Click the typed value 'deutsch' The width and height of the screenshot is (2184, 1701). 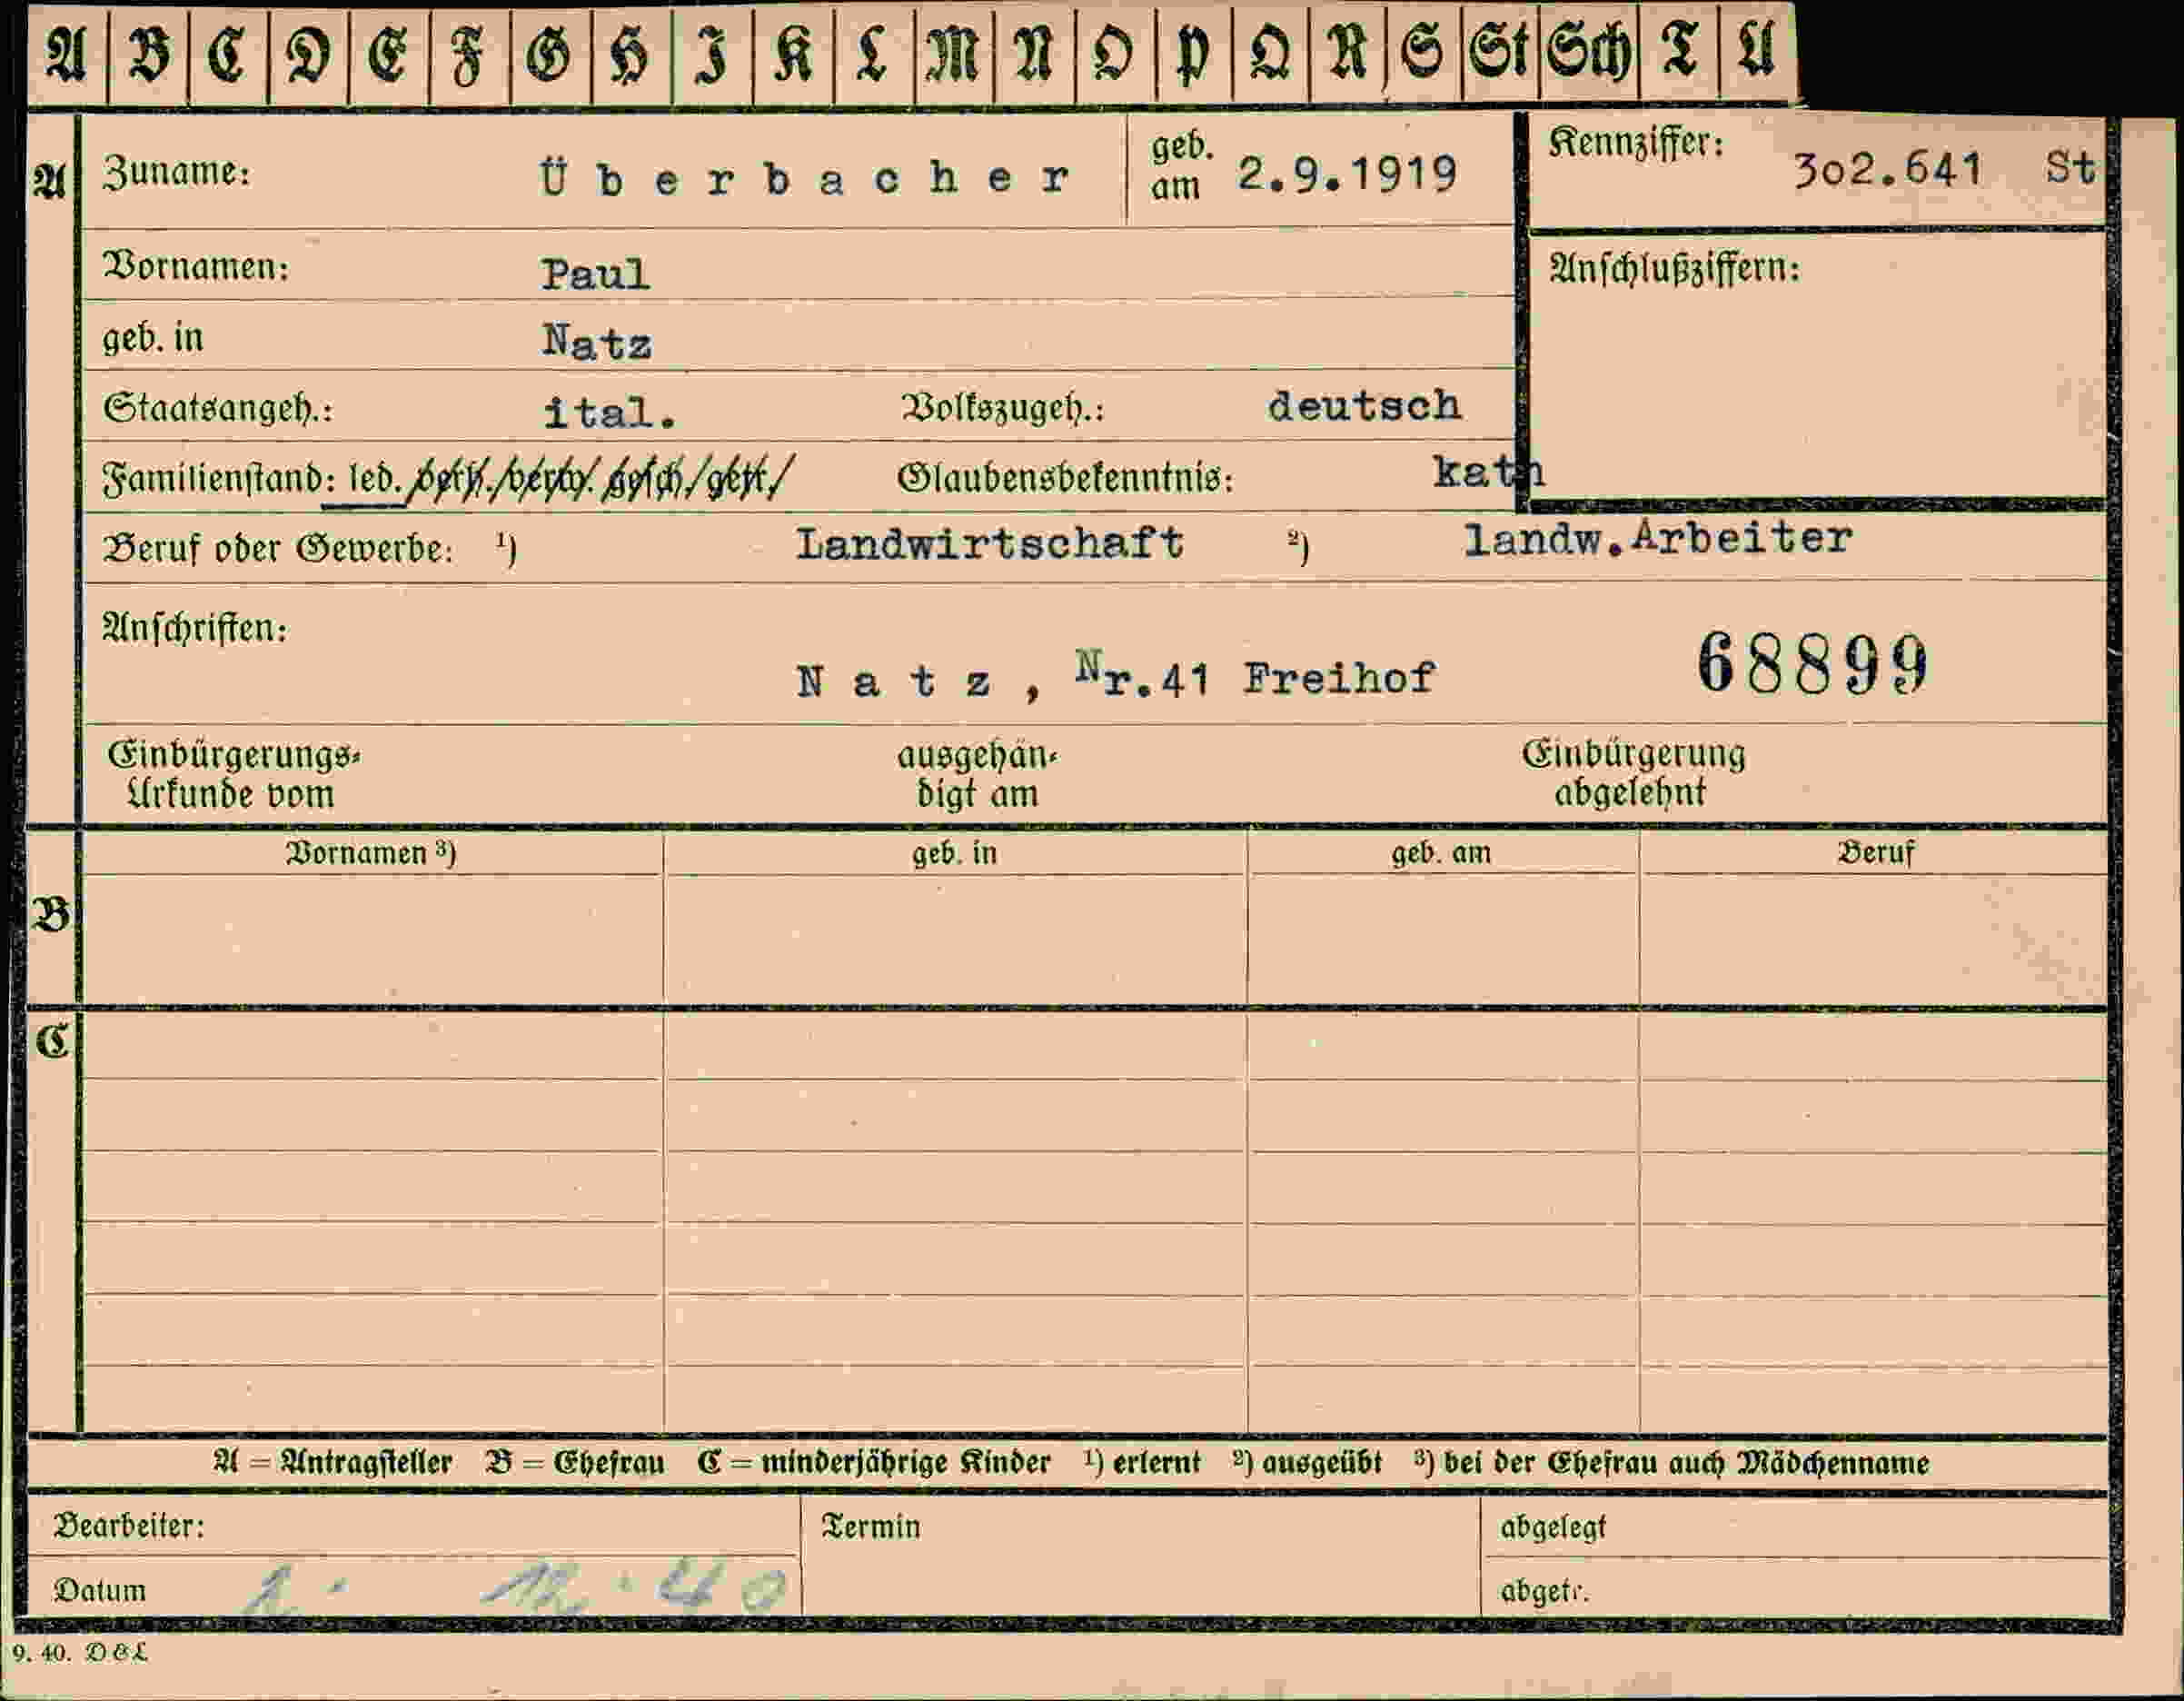coord(1364,406)
